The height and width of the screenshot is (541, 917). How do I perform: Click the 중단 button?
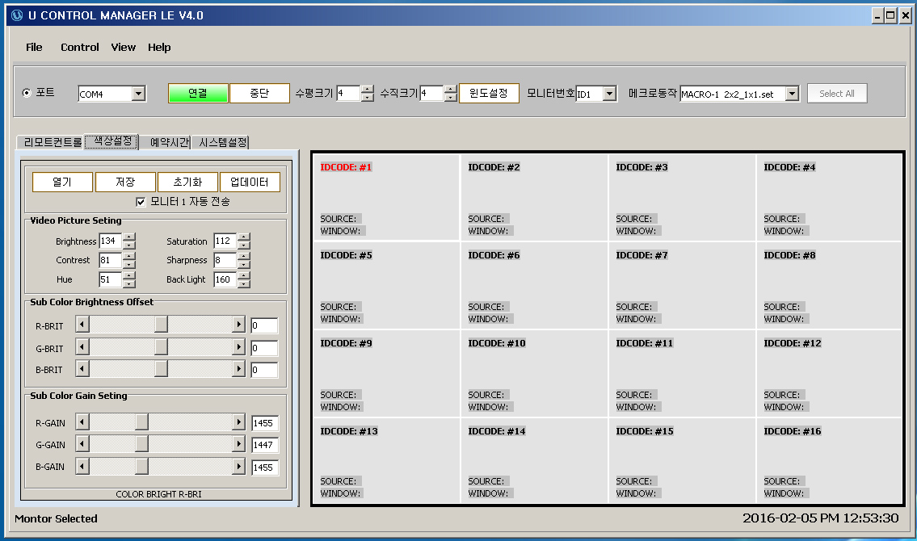[259, 93]
